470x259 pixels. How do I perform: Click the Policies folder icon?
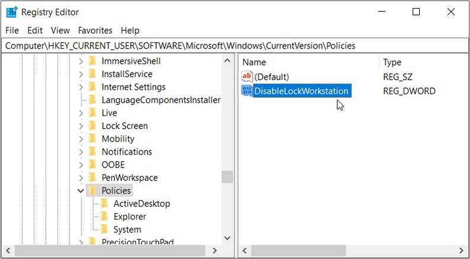click(x=92, y=191)
